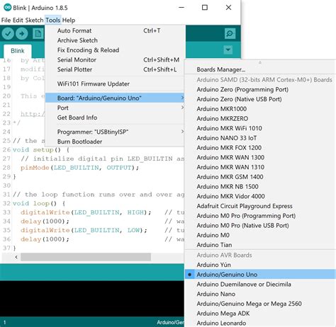Select Fix Encoding & Reload
Screen dimensions: 336x327
[x=114, y=50]
